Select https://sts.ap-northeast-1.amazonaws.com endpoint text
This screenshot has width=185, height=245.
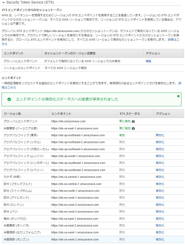click(78, 135)
